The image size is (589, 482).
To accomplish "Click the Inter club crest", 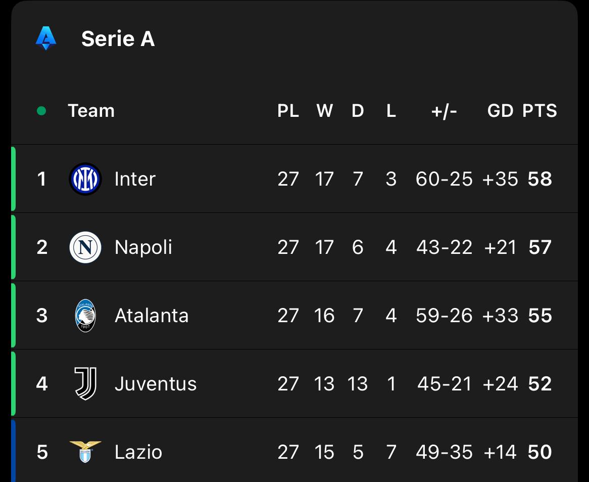I will click(x=85, y=179).
